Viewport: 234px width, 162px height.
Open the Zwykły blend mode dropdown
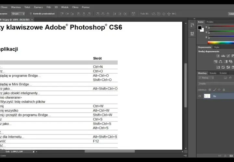216,84
